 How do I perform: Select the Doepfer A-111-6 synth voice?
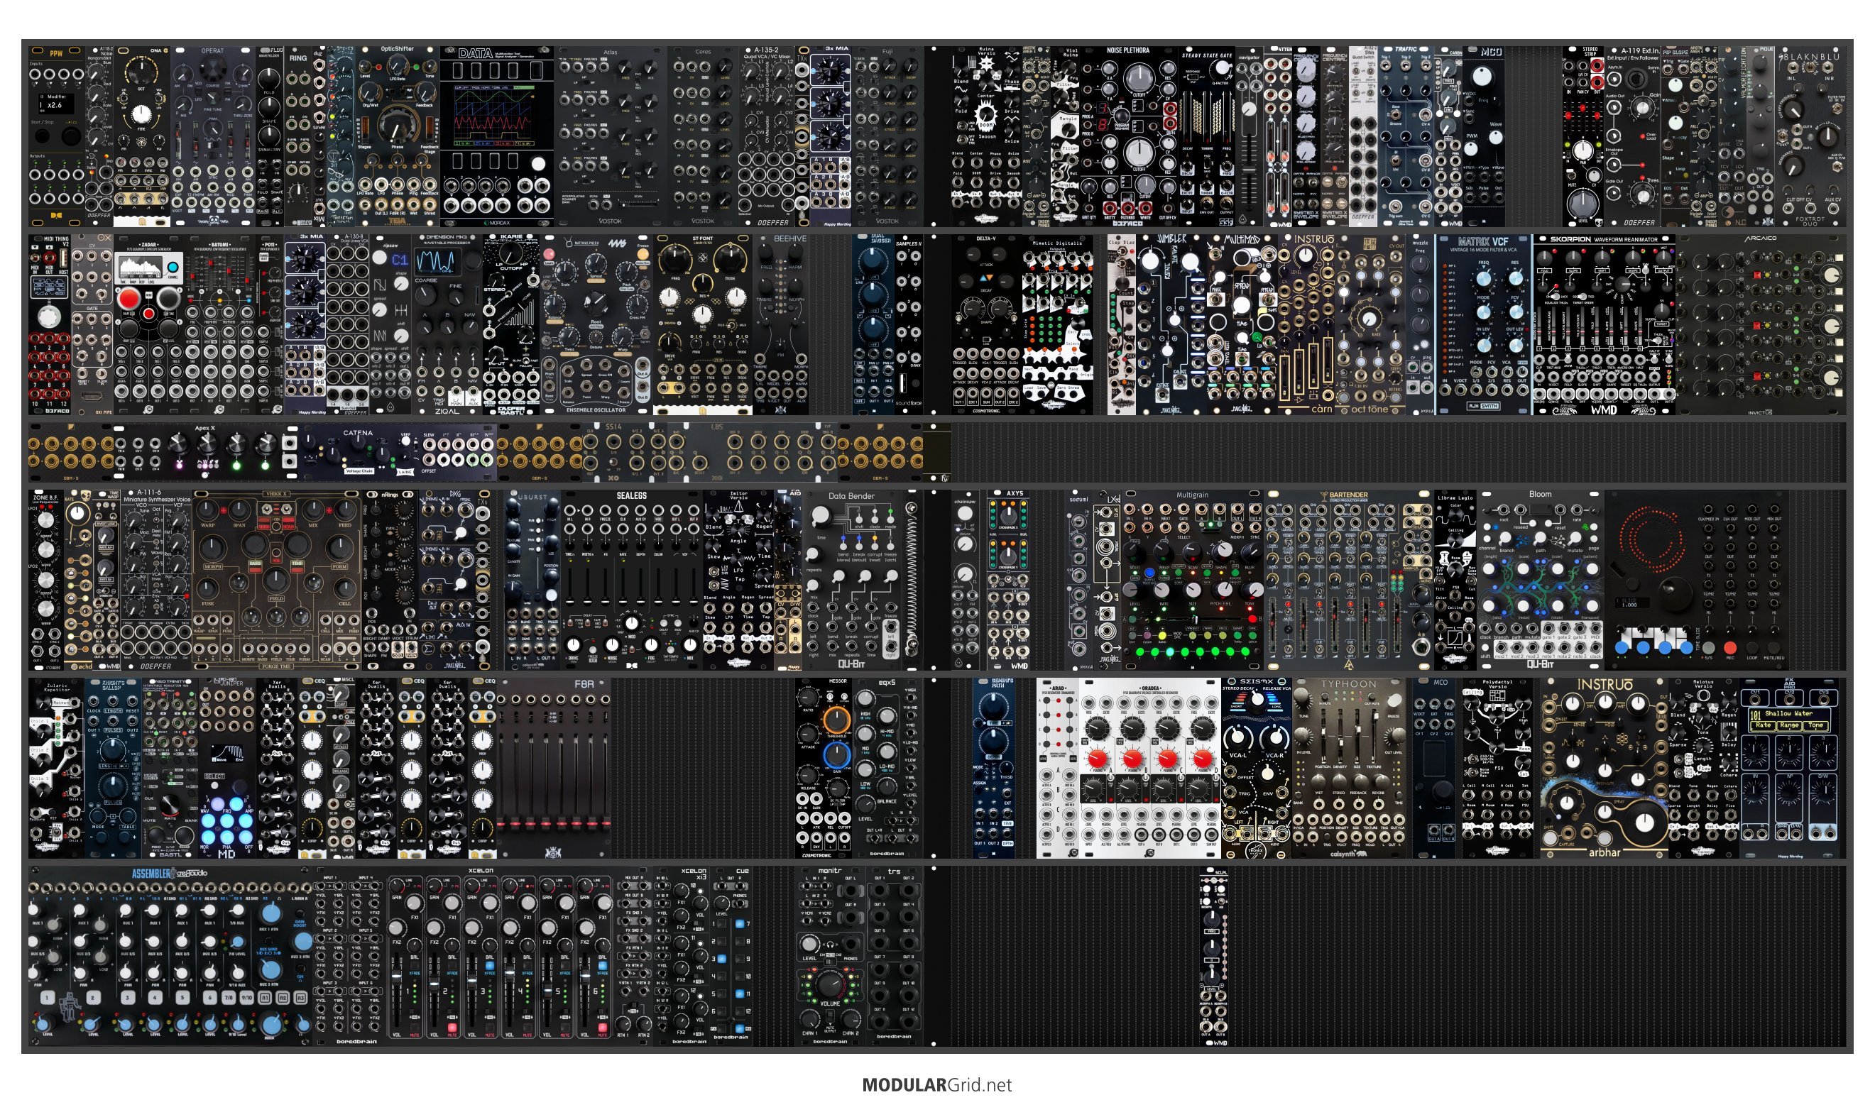click(x=156, y=579)
